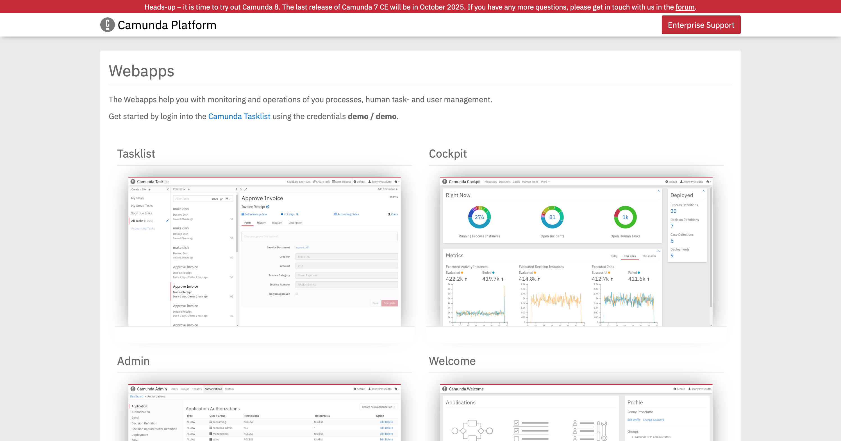
Task: Click the home icon in Cockpit header
Action: pos(708,182)
